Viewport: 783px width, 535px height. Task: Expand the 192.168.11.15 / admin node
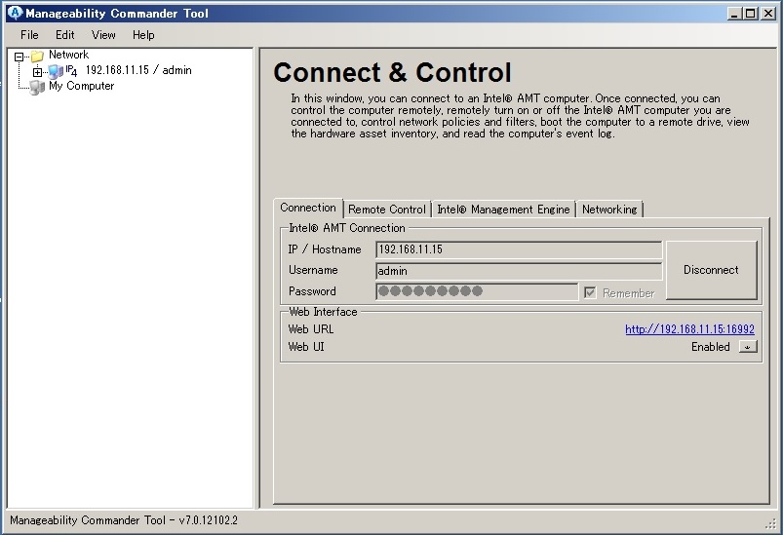(38, 72)
